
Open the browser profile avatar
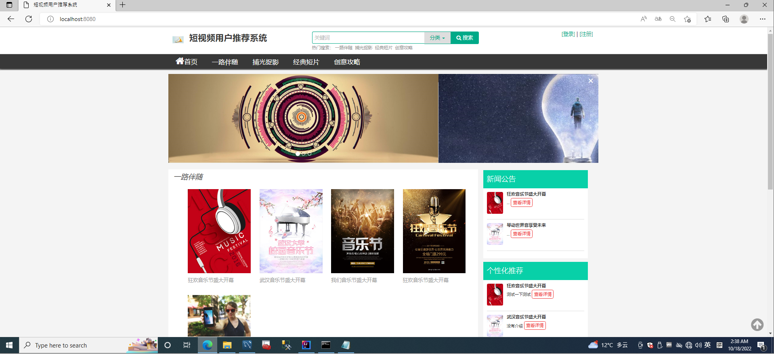click(744, 19)
